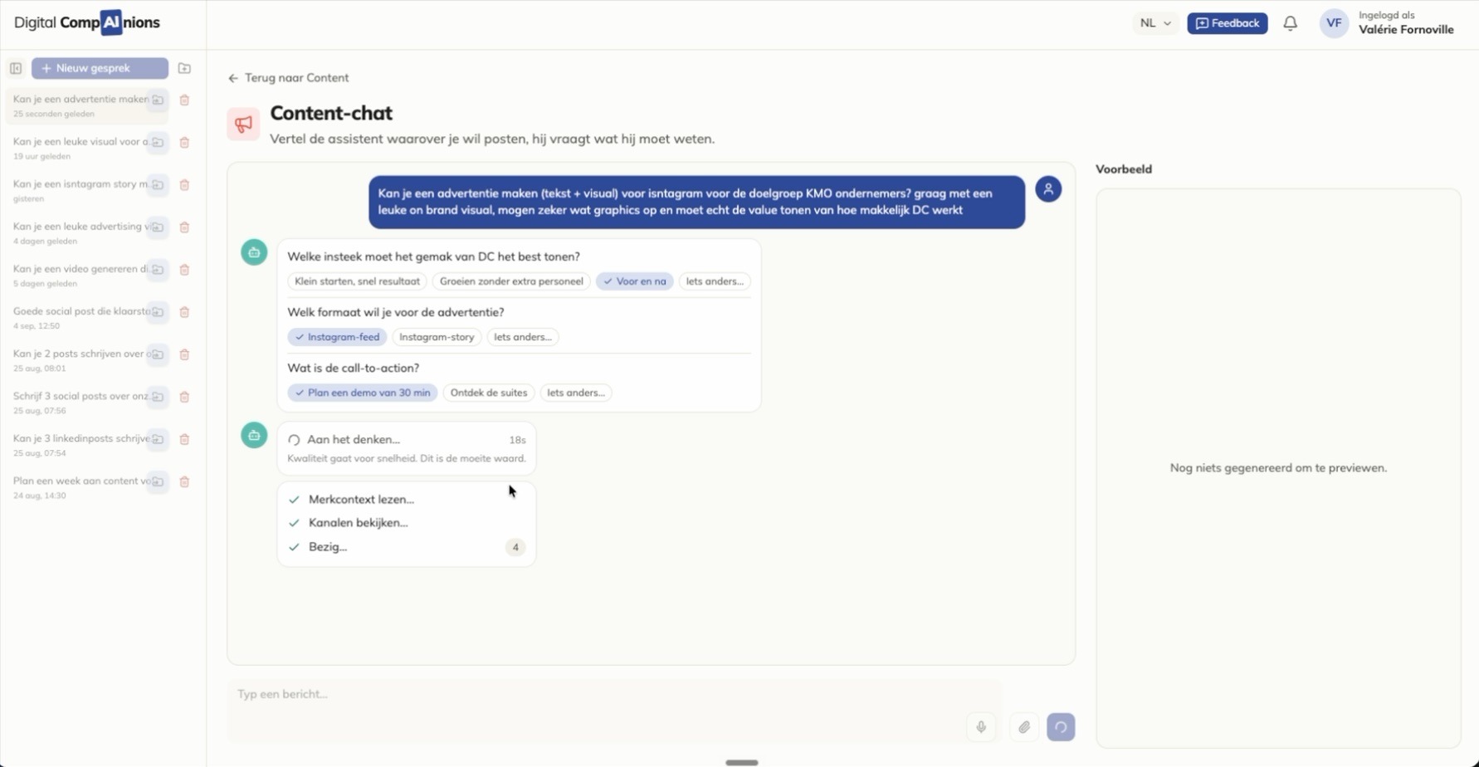The width and height of the screenshot is (1479, 767).
Task: Move 'Schrijf 3 social posts' chat to folder
Action: (x=158, y=396)
